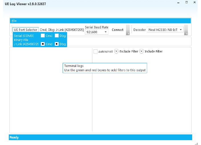Expand the Include Filter chevron
Screen dimensions: 201x145
[x=141, y=51]
